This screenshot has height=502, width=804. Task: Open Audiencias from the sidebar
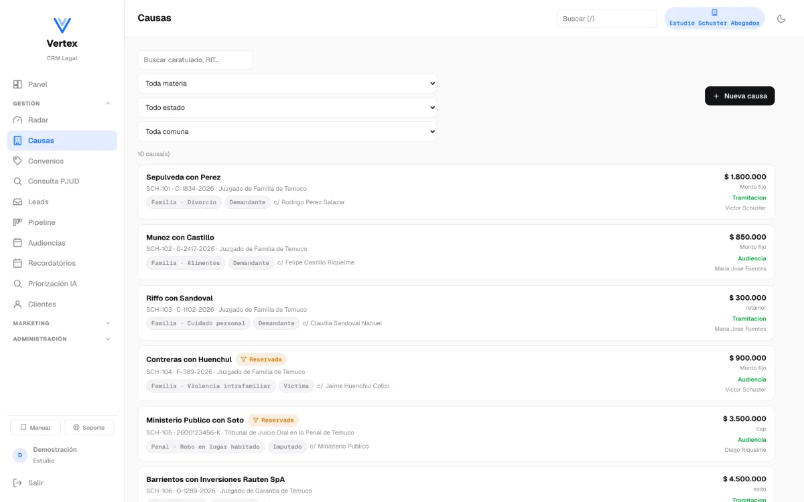coord(62,243)
